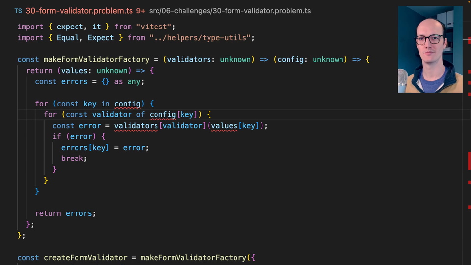471x265 pixels.
Task: Click the underlined validators identifier
Action: pos(136,126)
